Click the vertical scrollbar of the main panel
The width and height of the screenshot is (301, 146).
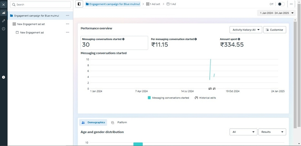click(x=295, y=75)
